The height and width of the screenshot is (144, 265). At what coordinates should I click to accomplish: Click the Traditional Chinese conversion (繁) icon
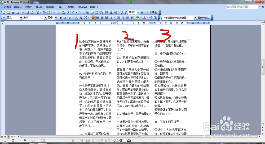coord(38,12)
